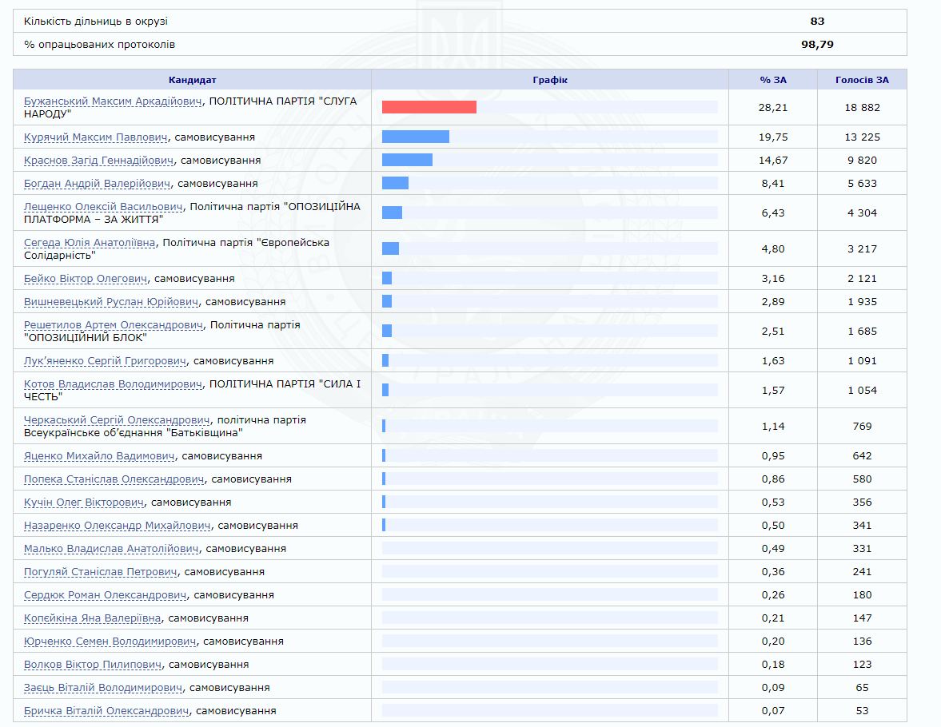Open Краснов Загід Геннадійович profile link
Viewport: 941px width, 727px height.
point(98,161)
